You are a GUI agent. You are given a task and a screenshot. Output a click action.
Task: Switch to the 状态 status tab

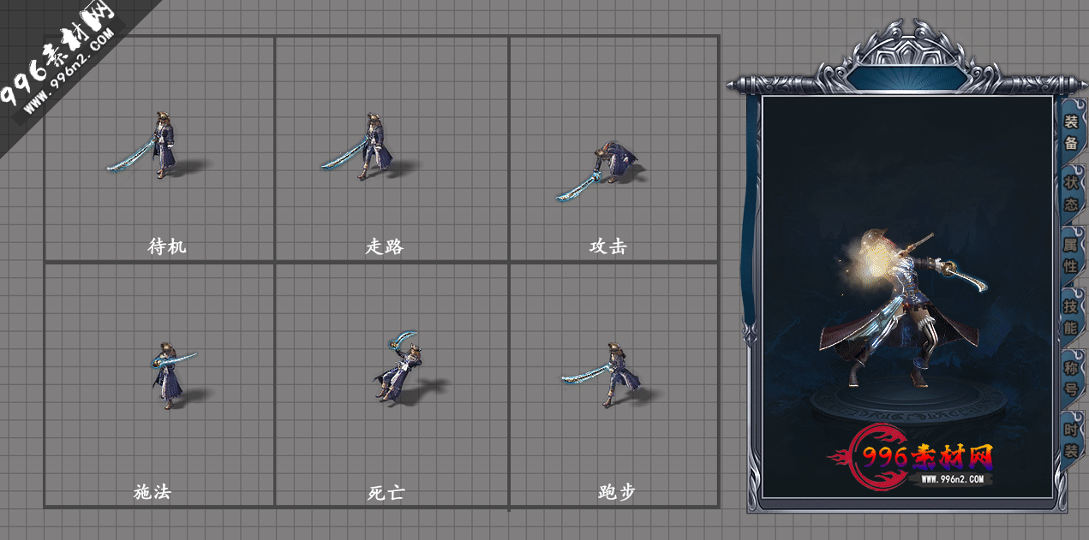[x=1071, y=193]
